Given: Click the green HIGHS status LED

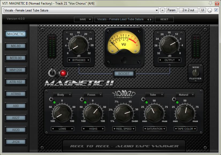Looking at the screenshot, I should click(x=85, y=102).
